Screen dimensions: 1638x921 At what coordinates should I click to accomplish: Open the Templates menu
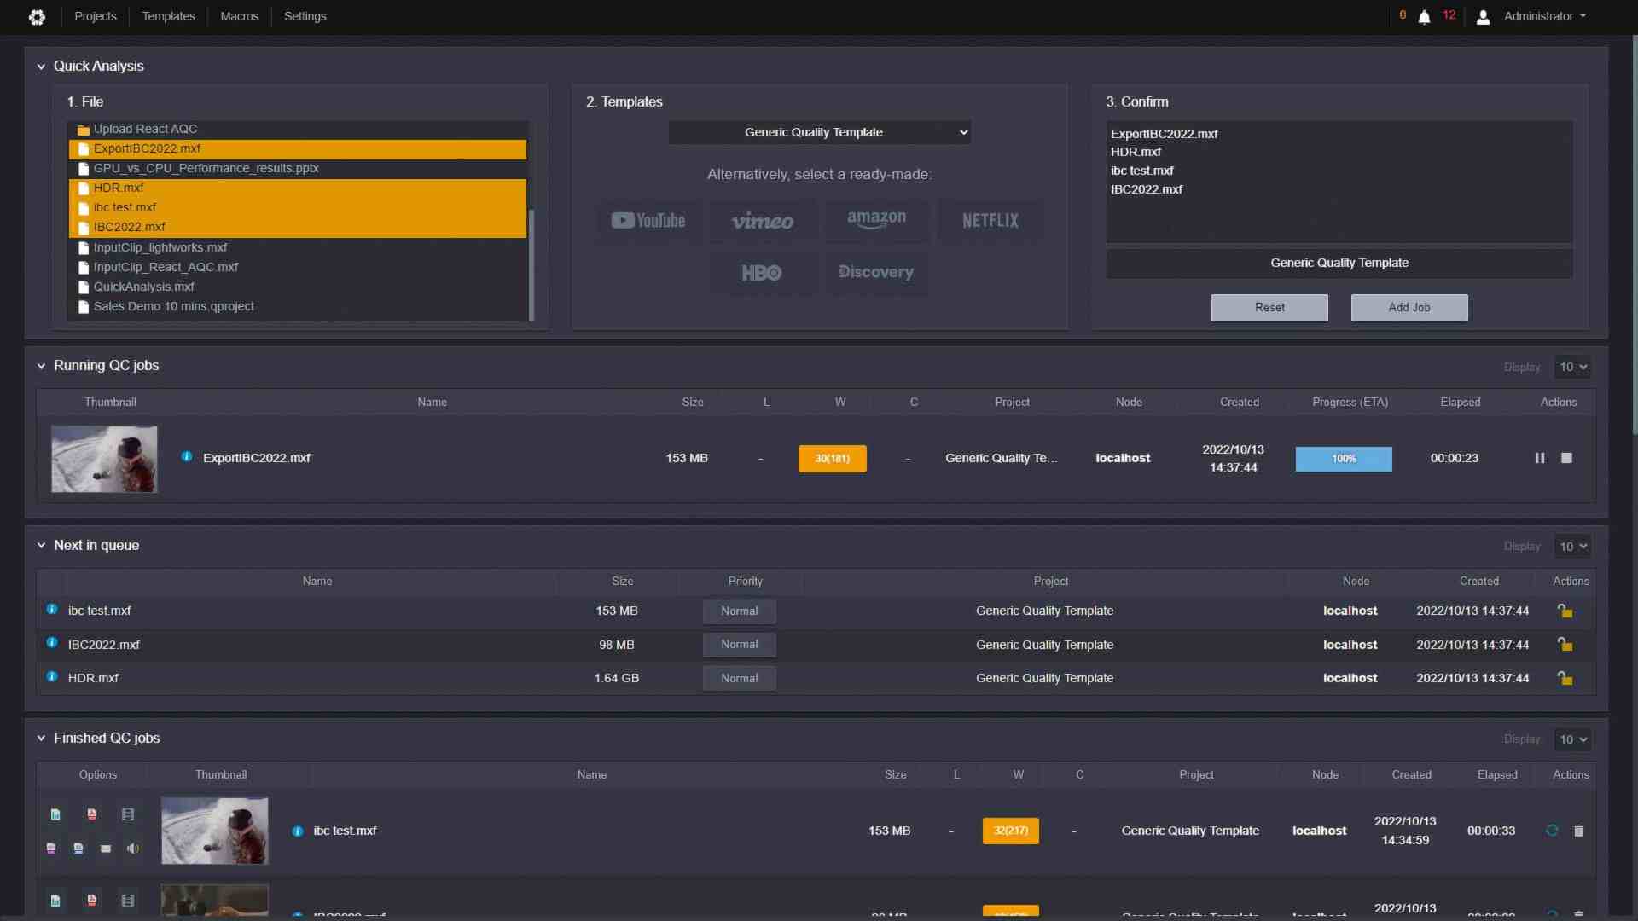click(168, 16)
